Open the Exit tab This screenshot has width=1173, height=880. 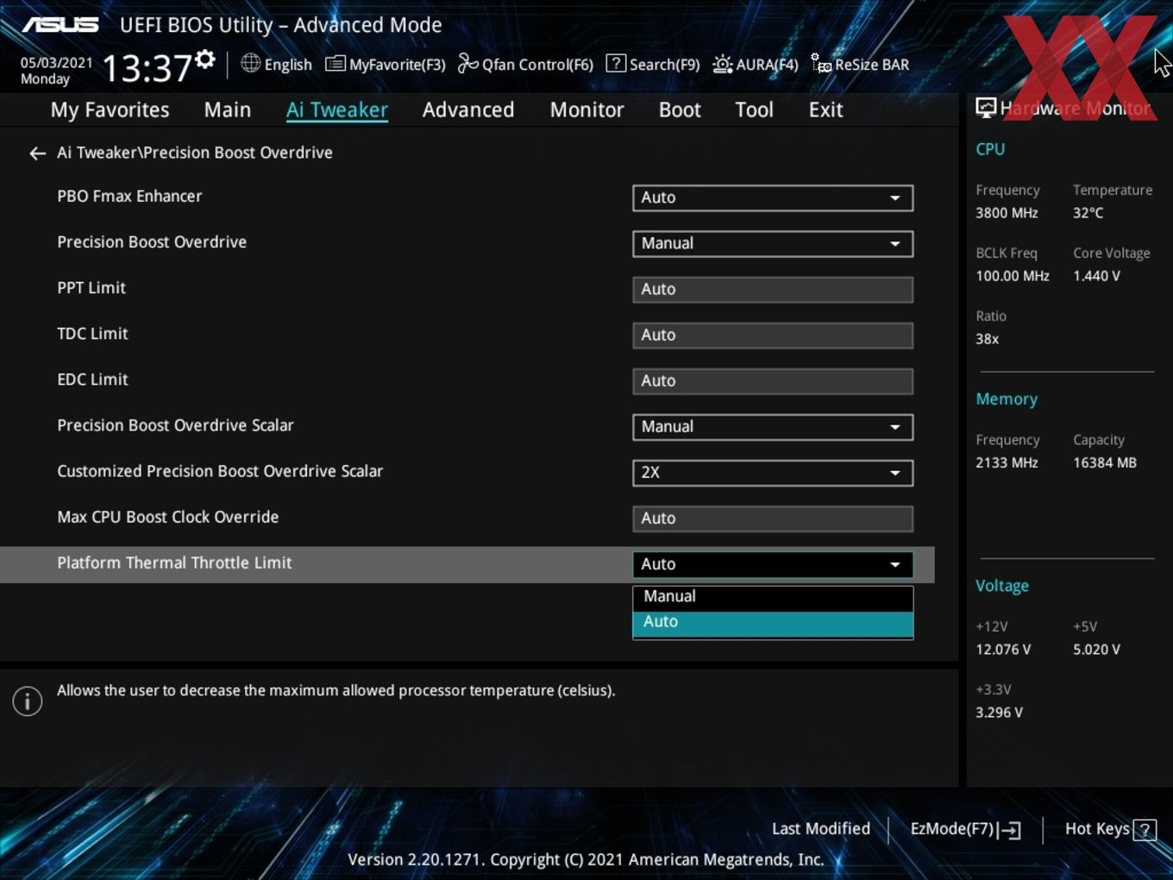click(x=825, y=110)
